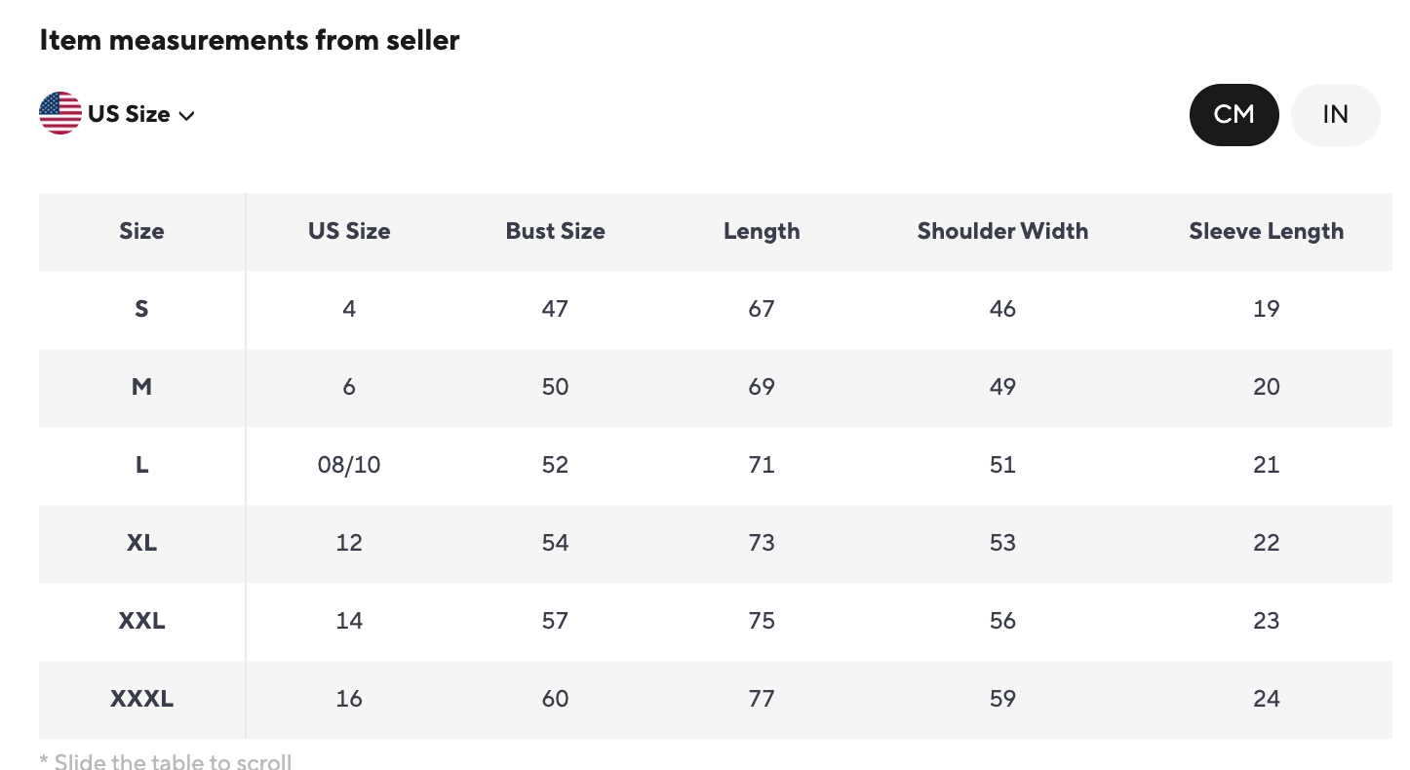1410x770 pixels.
Task: Select the M size row label
Action: click(x=141, y=387)
